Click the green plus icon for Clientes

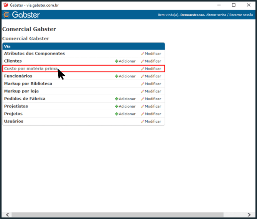[x=117, y=61]
